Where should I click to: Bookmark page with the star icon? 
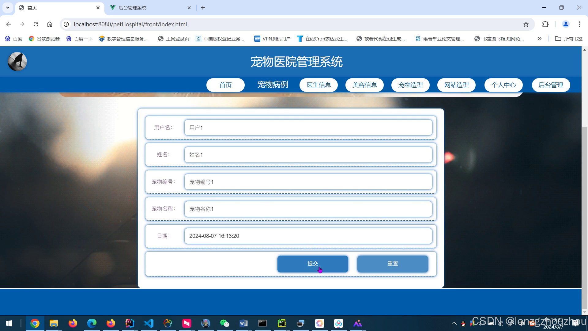click(526, 24)
